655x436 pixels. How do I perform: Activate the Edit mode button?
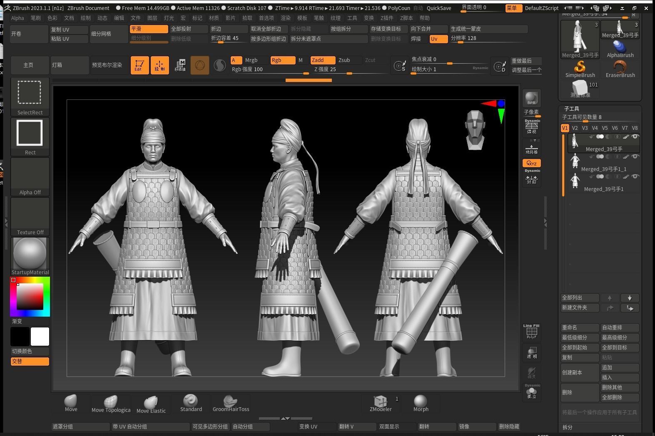[x=139, y=65]
